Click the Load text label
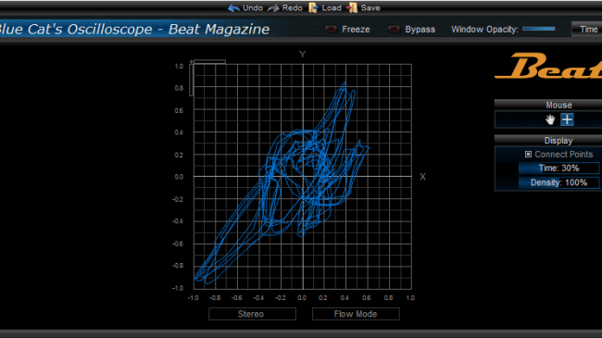Screen dimensions: 602x338 [332, 8]
